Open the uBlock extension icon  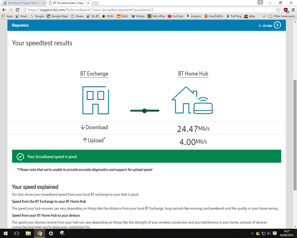pos(286,10)
